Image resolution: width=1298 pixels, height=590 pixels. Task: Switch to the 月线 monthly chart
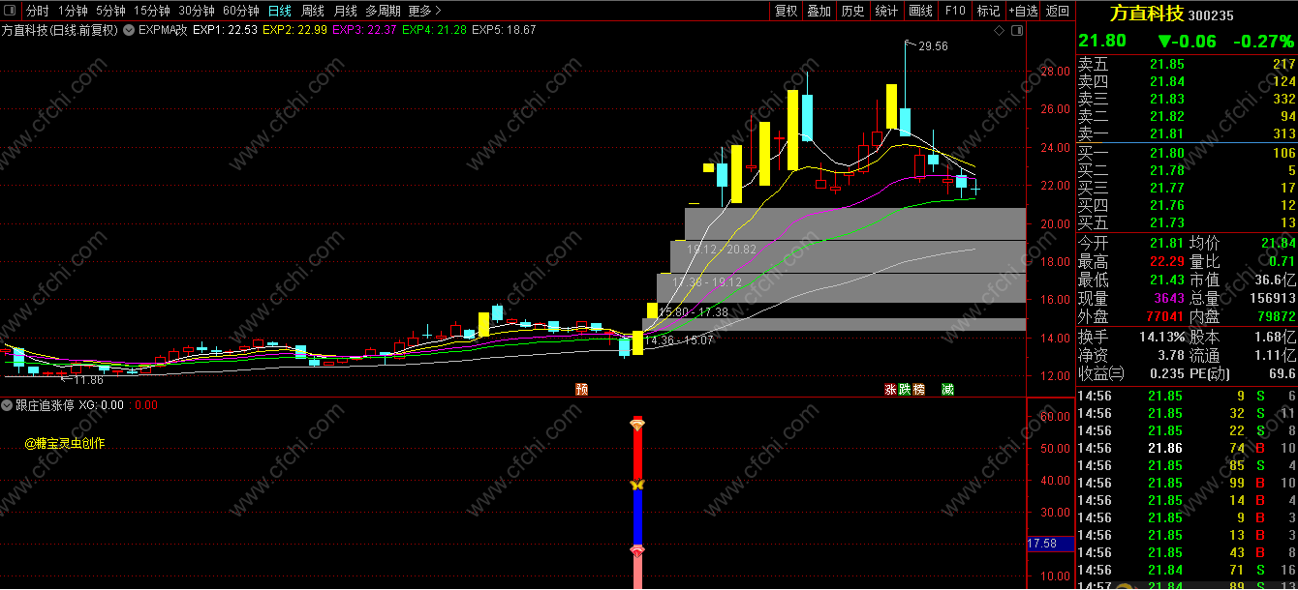(x=346, y=11)
